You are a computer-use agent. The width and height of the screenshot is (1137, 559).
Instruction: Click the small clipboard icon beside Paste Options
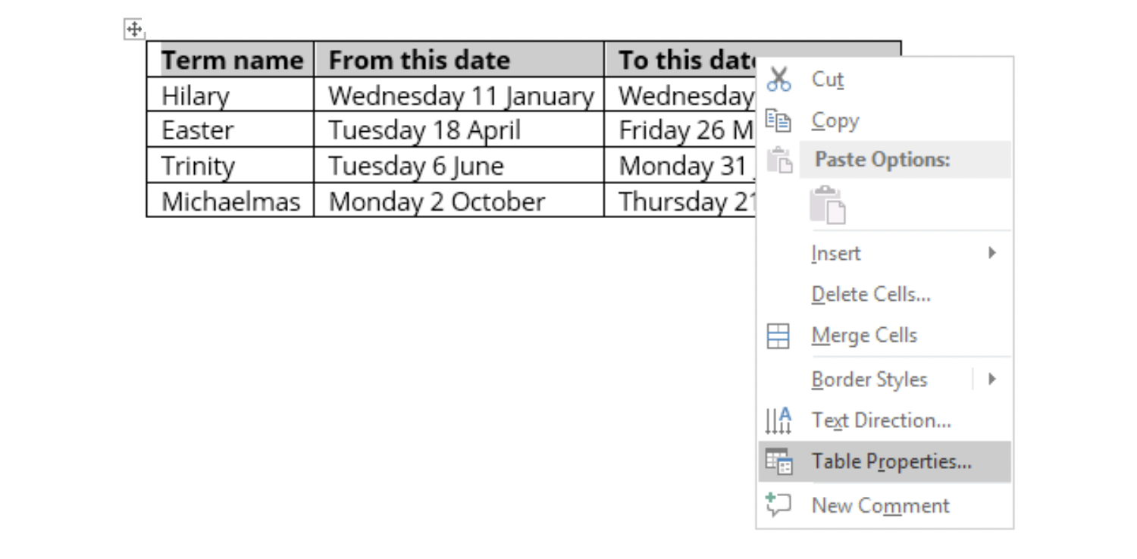tap(779, 160)
